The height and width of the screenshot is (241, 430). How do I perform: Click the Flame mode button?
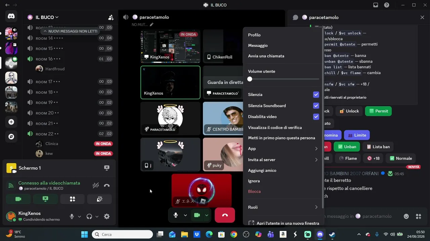pos(348,158)
